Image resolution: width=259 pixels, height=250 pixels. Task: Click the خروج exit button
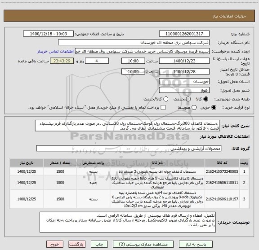55,244
